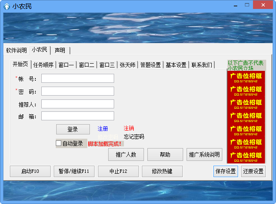Focus the 密码 input field
Image resolution: width=276 pixels, height=204 pixels.
(x=78, y=91)
